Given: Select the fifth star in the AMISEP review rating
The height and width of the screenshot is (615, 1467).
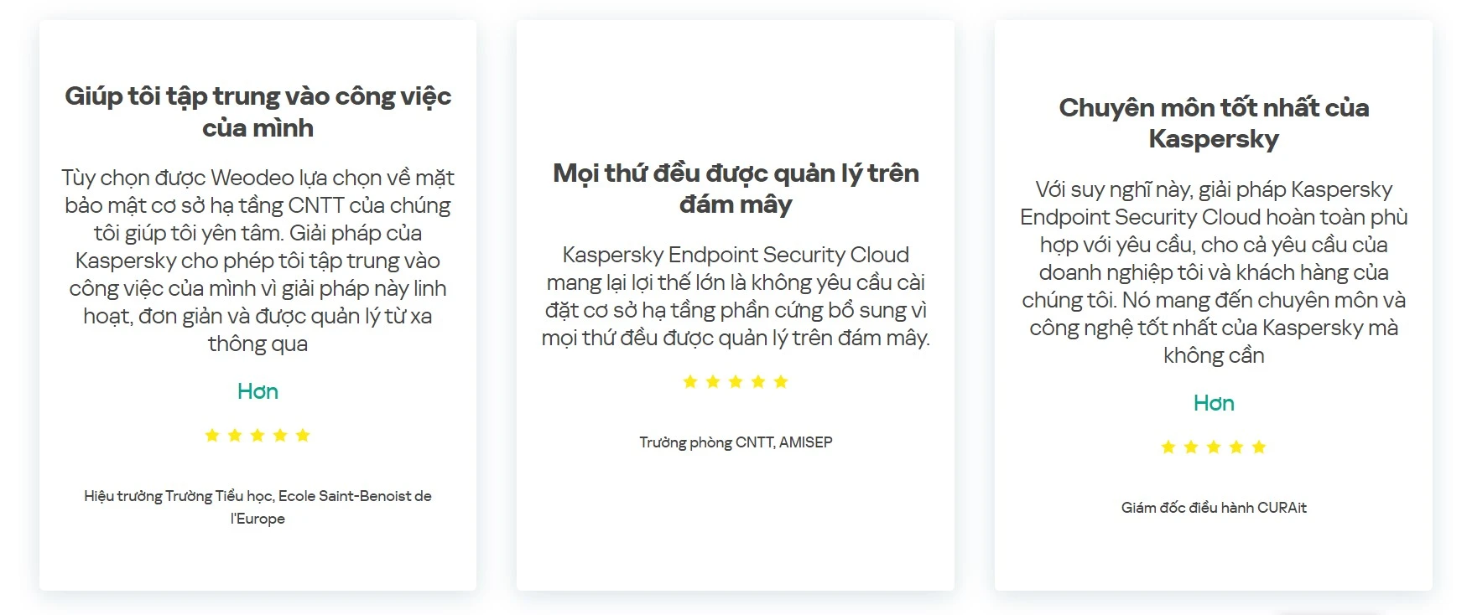Looking at the screenshot, I should tap(781, 381).
